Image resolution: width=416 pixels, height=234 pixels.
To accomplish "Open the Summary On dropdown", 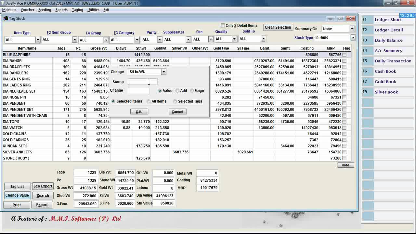I will pyautogui.click(x=352, y=29).
